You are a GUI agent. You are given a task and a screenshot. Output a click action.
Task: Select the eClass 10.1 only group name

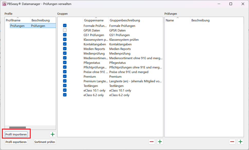coord(95,91)
